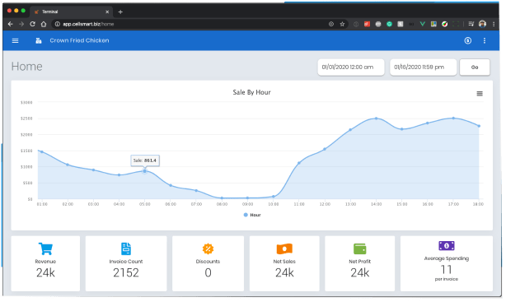The image size is (506, 302).
Task: Click the 17:00 data point on chart
Action: click(x=453, y=118)
